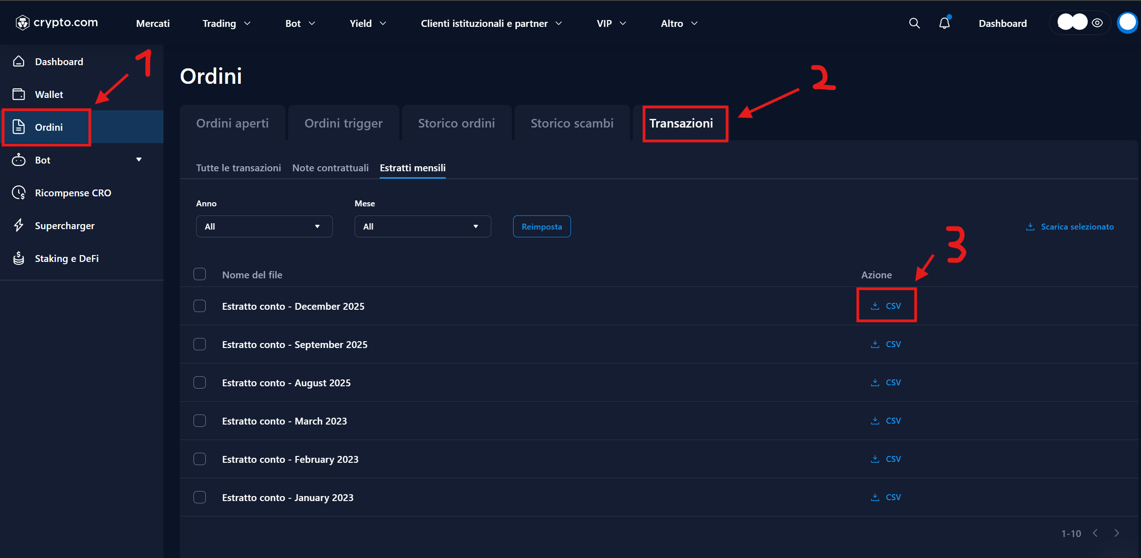This screenshot has width=1141, height=558.
Task: Select the Transazioni tab
Action: [681, 123]
